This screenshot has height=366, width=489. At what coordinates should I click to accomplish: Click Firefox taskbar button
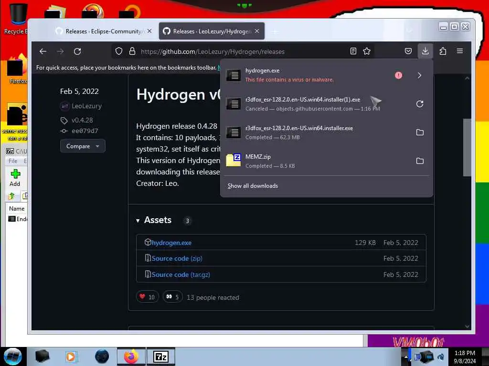pos(131,356)
